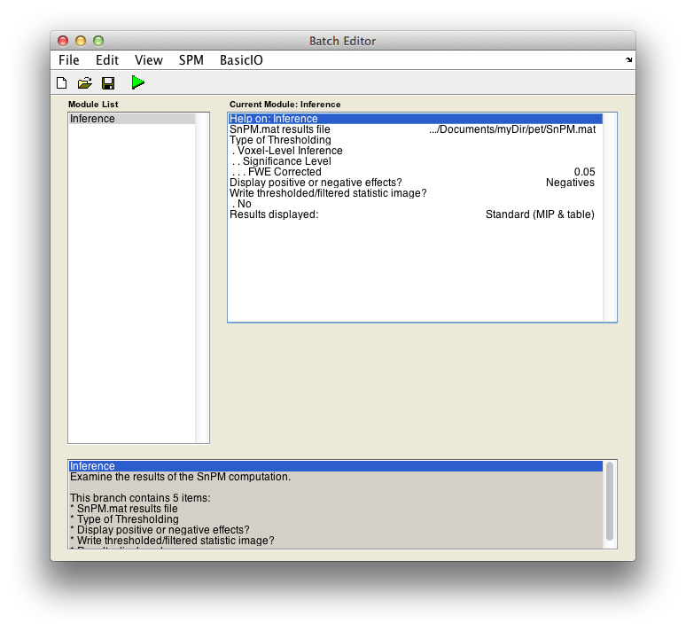Save the batch with the floppy disk icon

(x=108, y=82)
